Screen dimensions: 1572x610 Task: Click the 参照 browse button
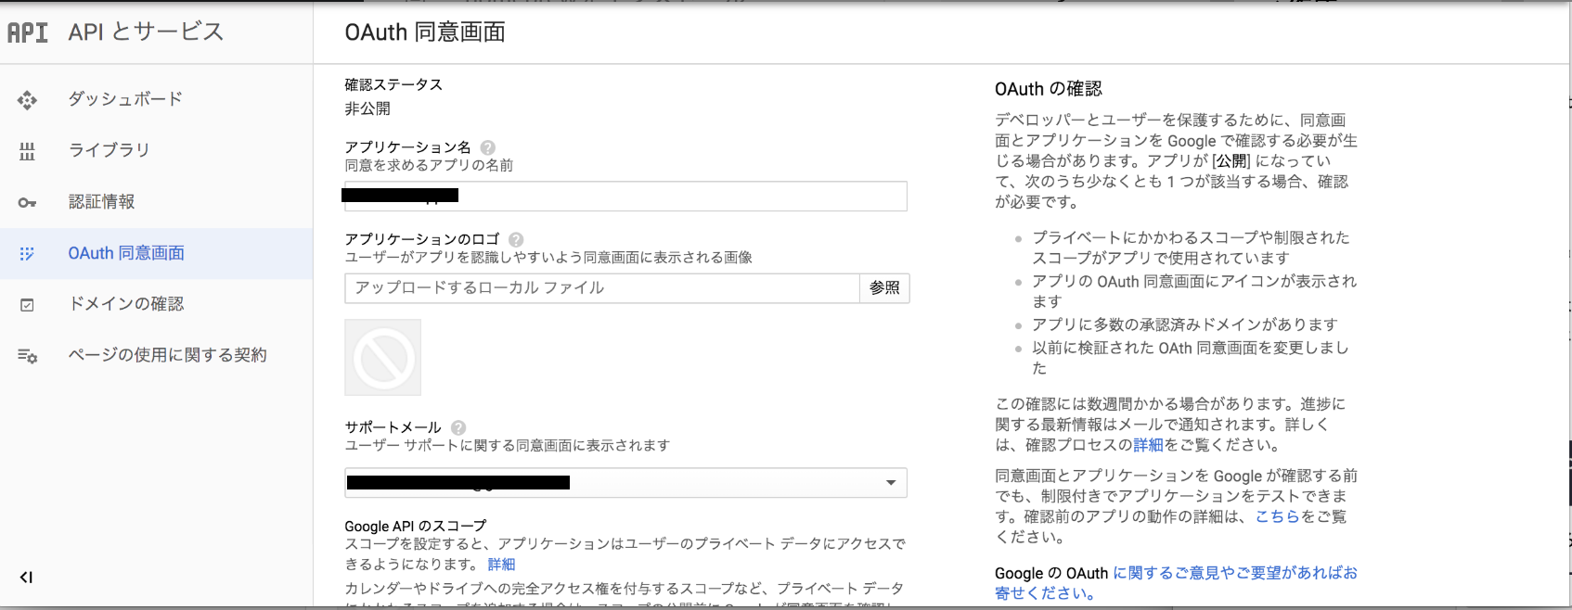pos(884,288)
